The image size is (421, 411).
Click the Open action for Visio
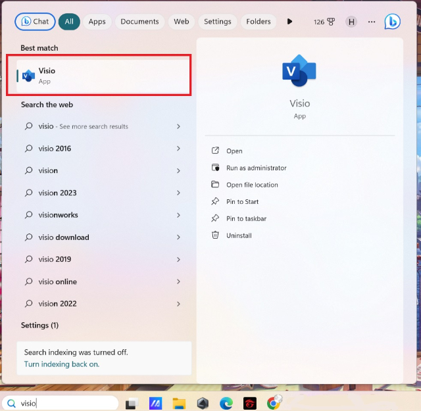[234, 151]
